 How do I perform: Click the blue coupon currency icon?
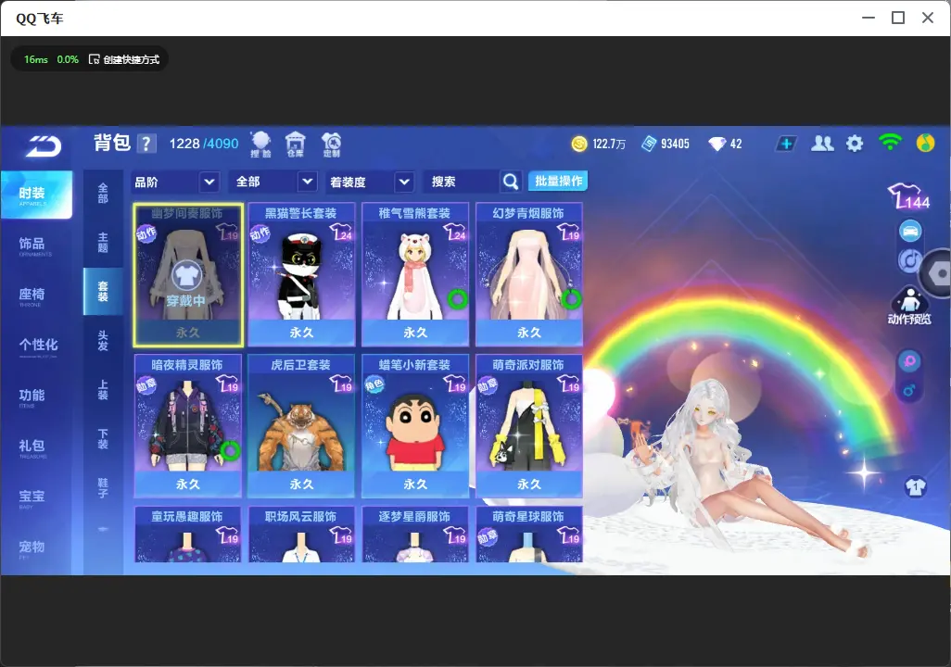(x=649, y=144)
